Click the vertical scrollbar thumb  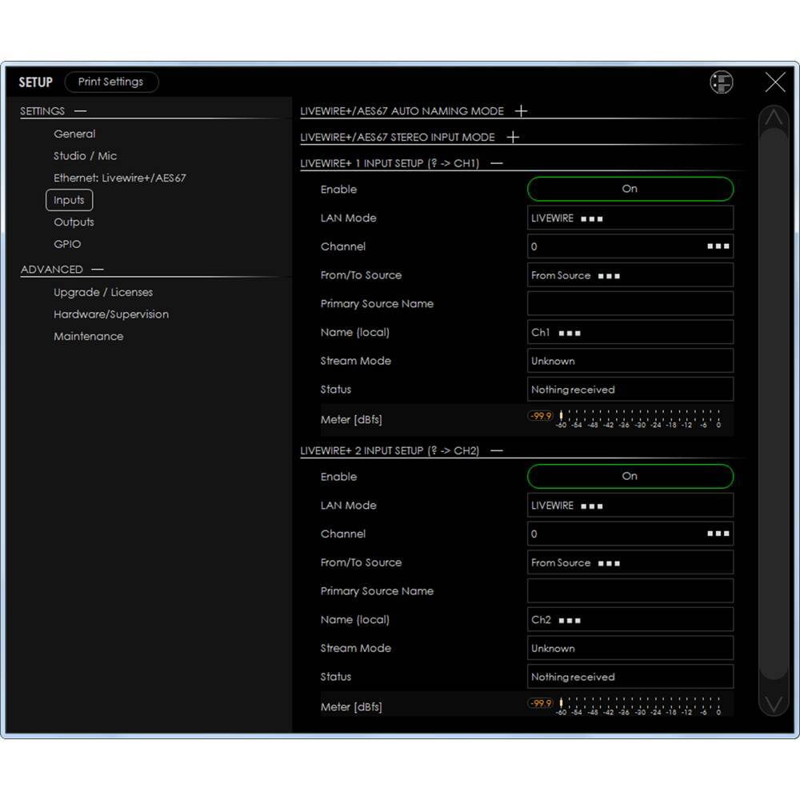point(774,403)
